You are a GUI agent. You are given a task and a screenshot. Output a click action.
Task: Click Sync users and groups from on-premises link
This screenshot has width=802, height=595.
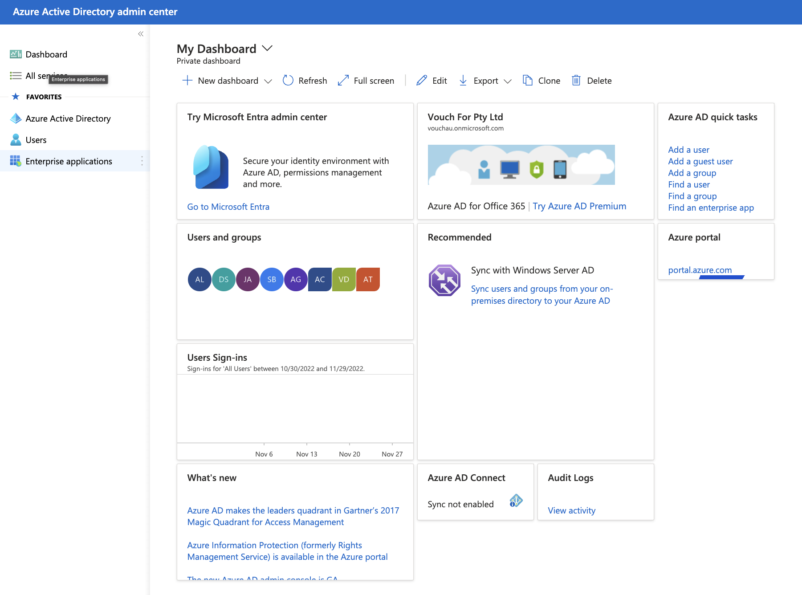point(542,295)
